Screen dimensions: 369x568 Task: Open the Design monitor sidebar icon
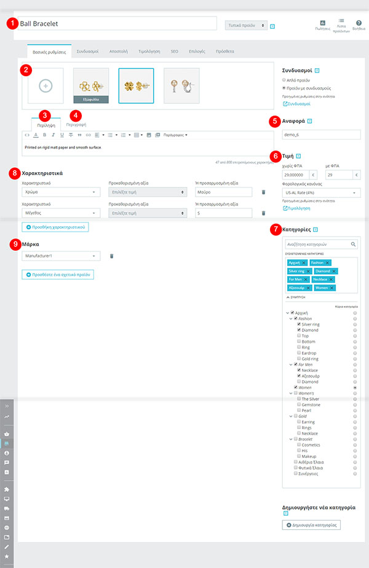pyautogui.click(x=7, y=499)
